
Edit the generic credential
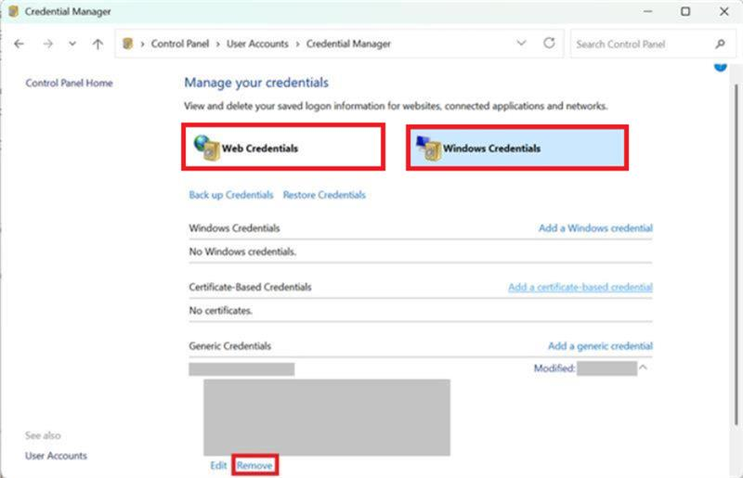(x=218, y=465)
